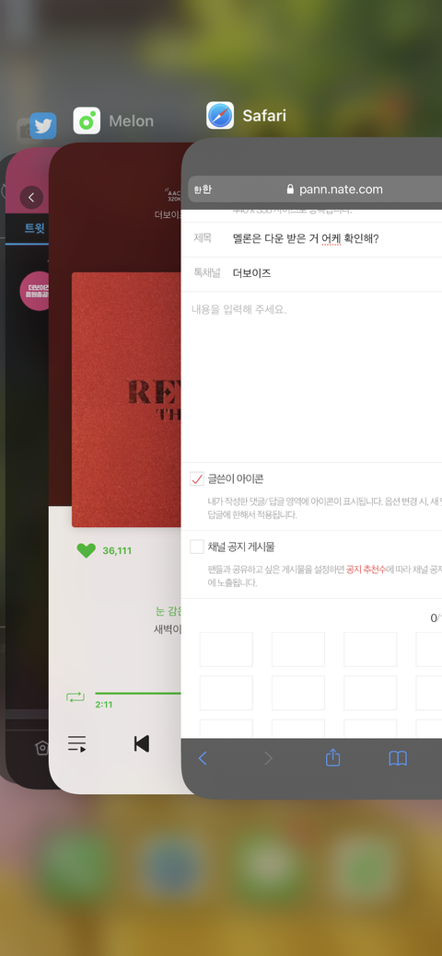
Task: Click the 내용을 입력해 주세요 text area
Action: tap(311, 377)
